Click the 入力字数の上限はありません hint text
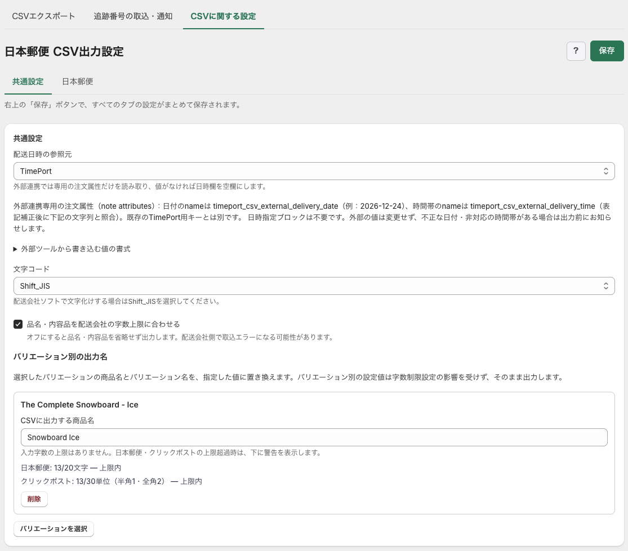 pyautogui.click(x=171, y=453)
